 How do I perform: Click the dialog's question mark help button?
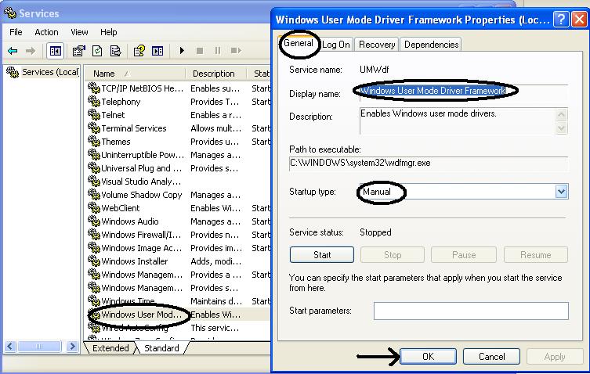(561, 20)
